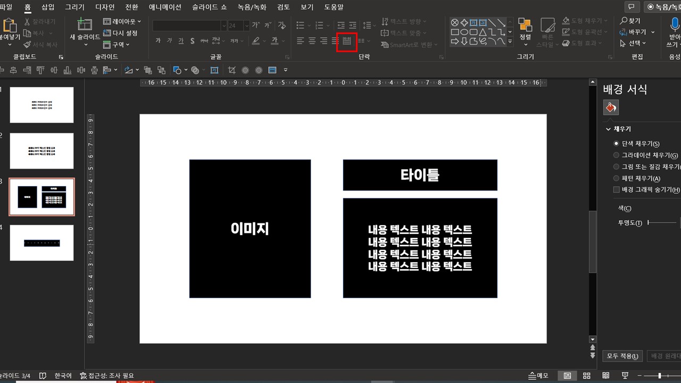Open the customize quick access toolbar dropdown

(286, 70)
